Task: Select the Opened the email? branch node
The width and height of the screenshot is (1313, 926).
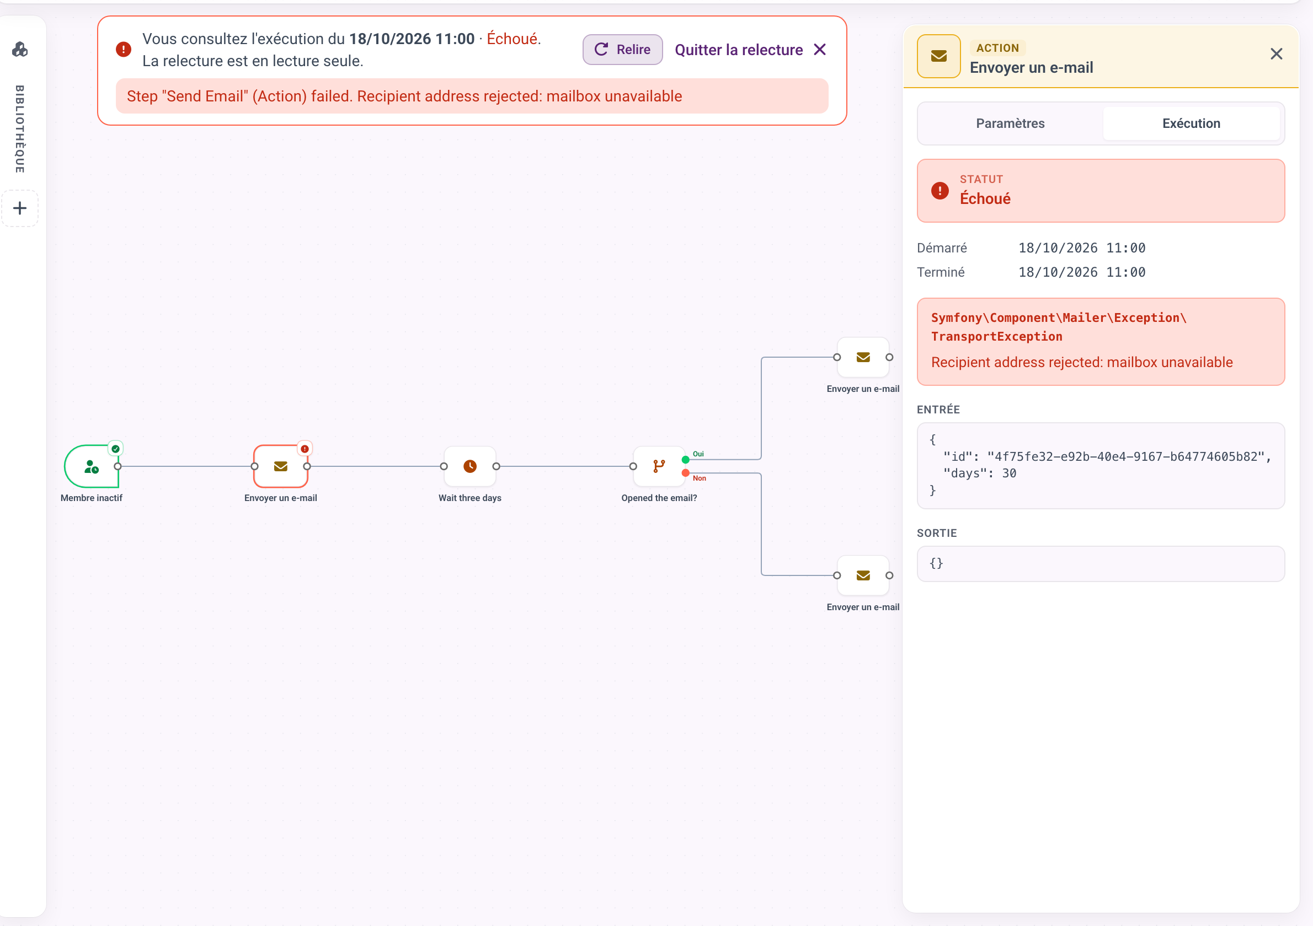Action: [x=659, y=466]
